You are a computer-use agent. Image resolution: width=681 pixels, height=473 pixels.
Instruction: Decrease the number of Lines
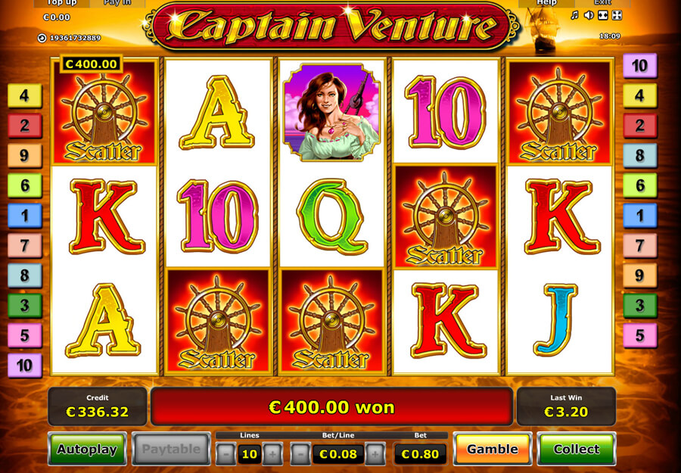pos(225,454)
